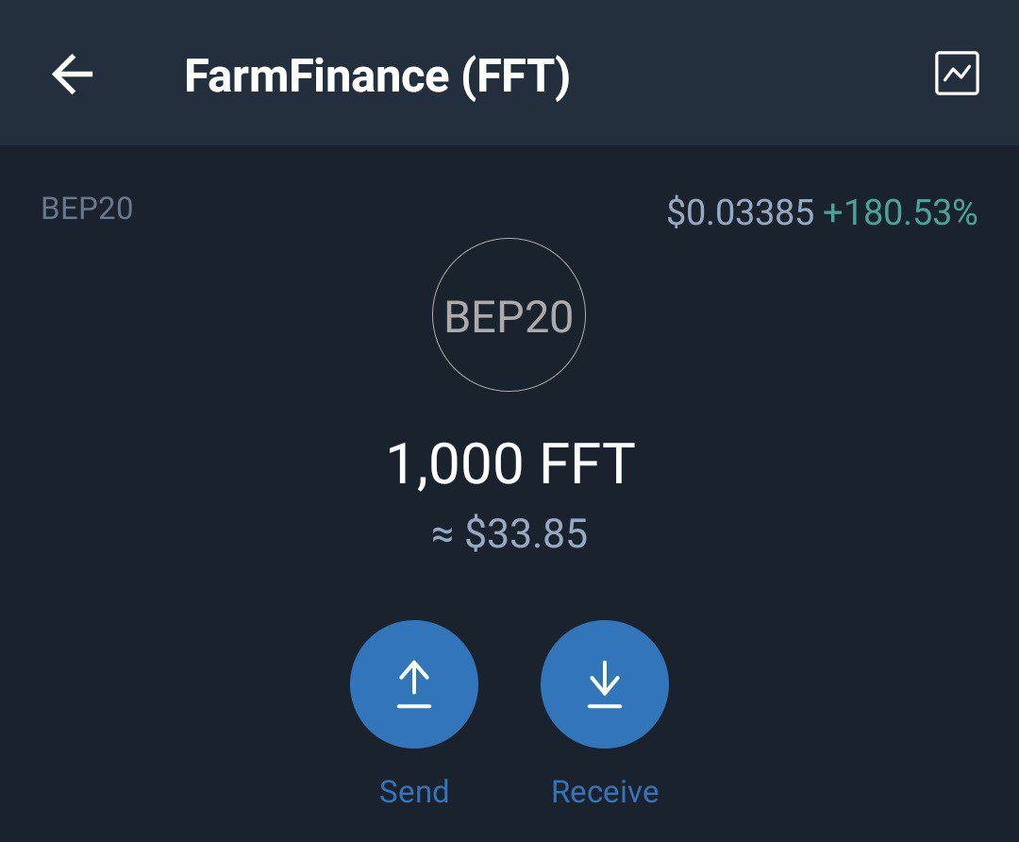This screenshot has width=1019, height=842.
Task: Click the approximately-equal symbol before $33.85
Action: click(443, 535)
